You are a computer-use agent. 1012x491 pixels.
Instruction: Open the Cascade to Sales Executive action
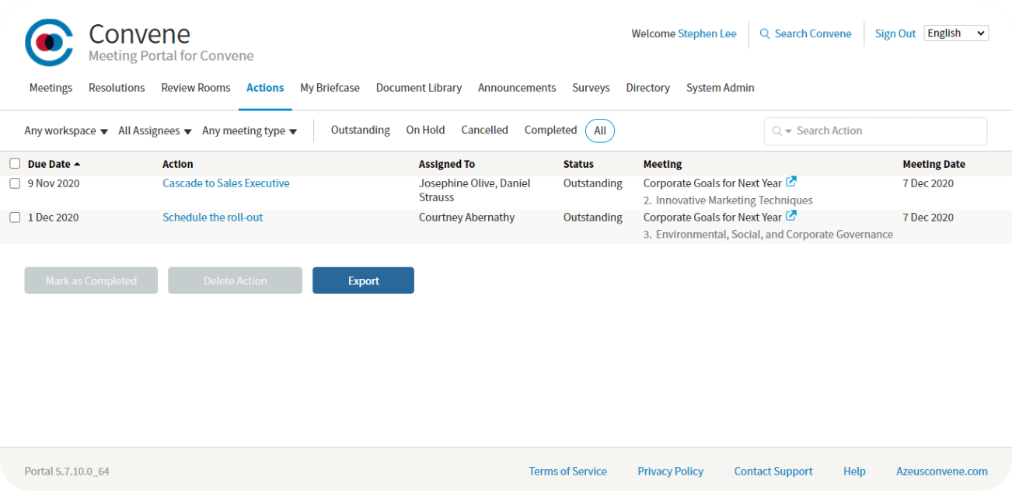point(226,183)
